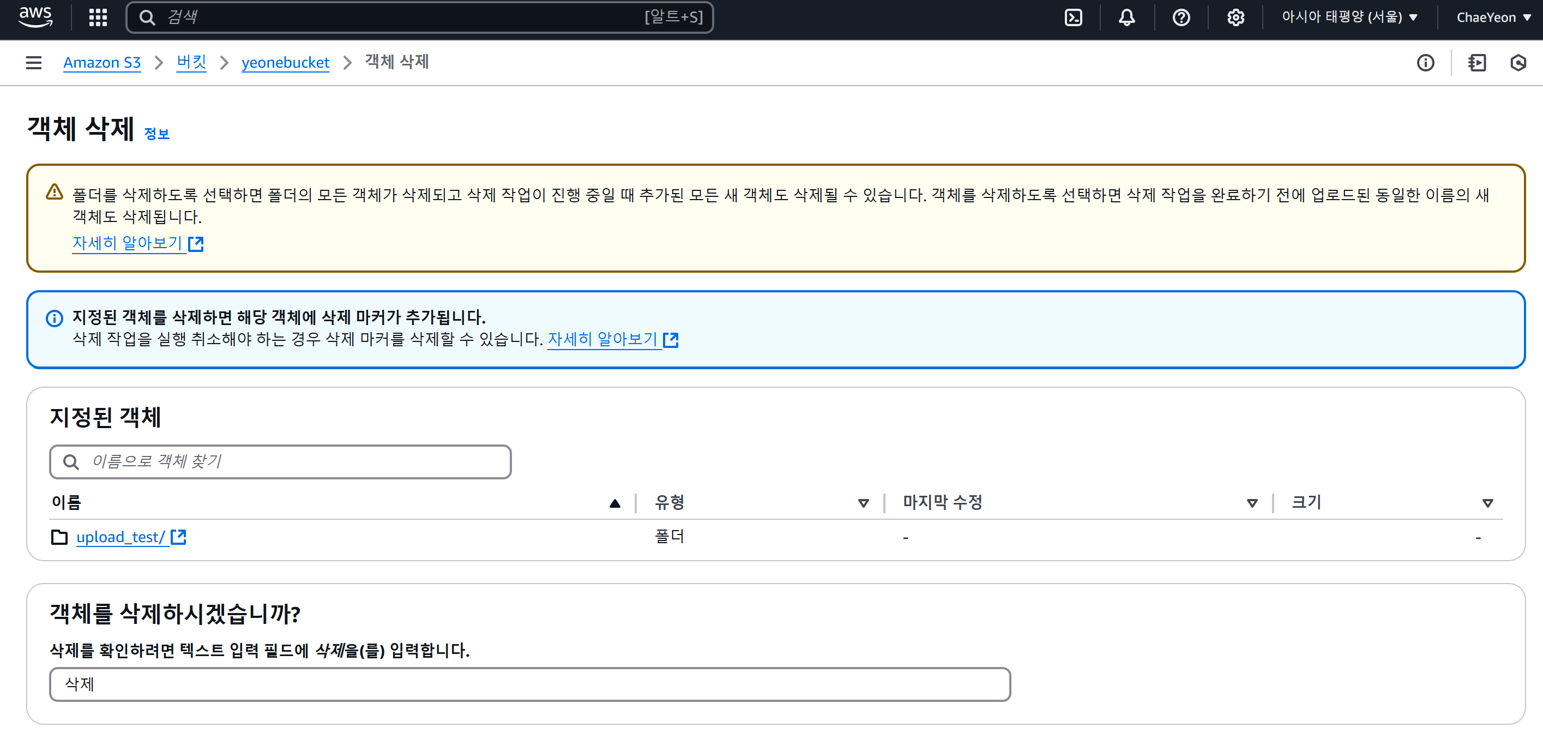Sort the table by 이름 column arrow

(614, 503)
